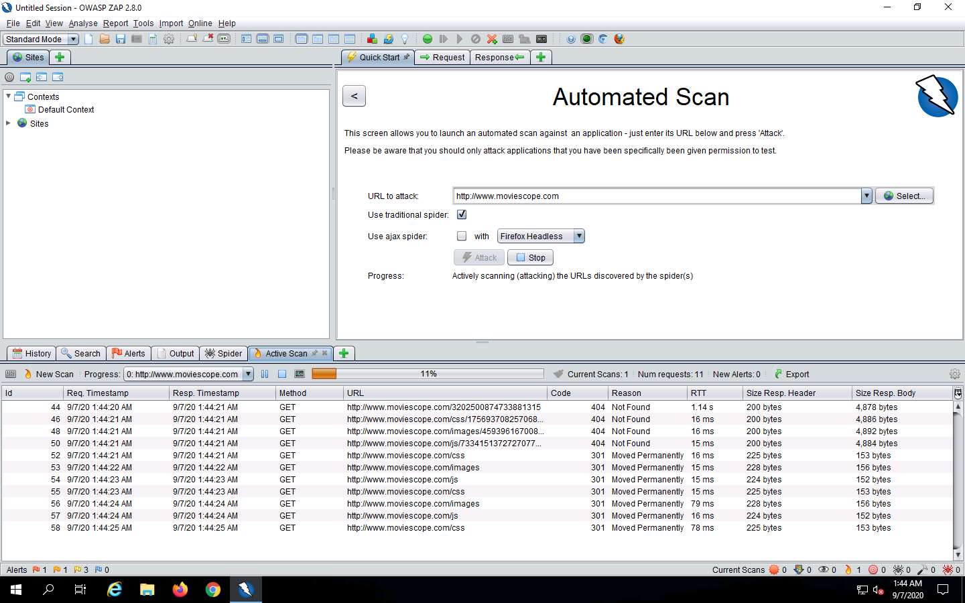Expand the Sites tree node
This screenshot has width=965, height=603.
pos(8,123)
